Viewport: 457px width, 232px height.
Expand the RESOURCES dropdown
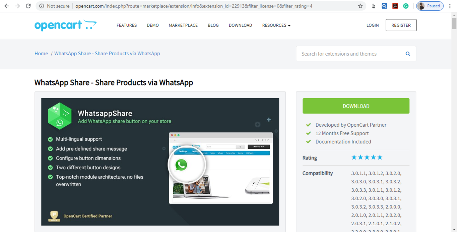tap(276, 25)
